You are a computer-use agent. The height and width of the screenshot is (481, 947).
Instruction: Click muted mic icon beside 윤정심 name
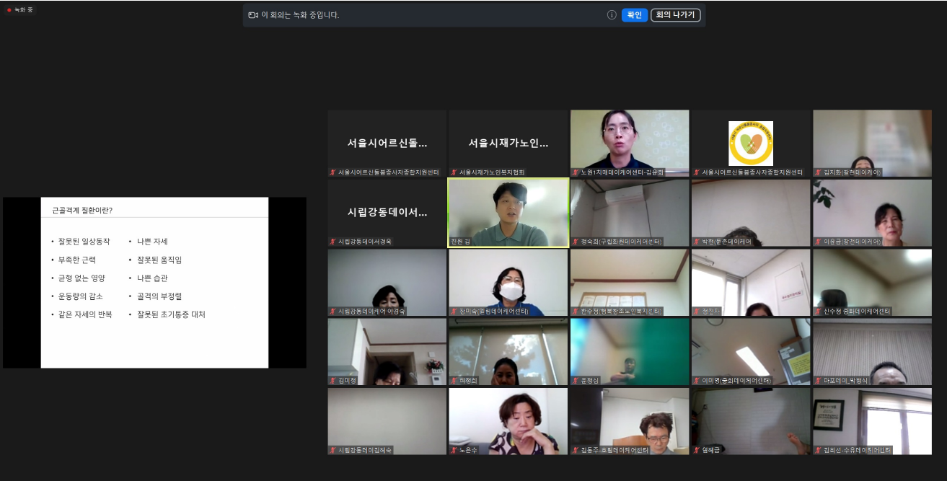pos(575,381)
